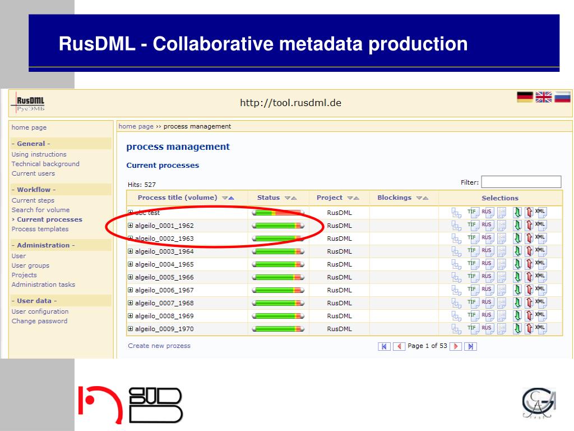Open the Change password link
The image size is (574, 431).
[40, 321]
